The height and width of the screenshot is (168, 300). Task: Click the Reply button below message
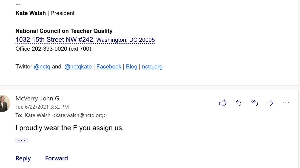23,158
